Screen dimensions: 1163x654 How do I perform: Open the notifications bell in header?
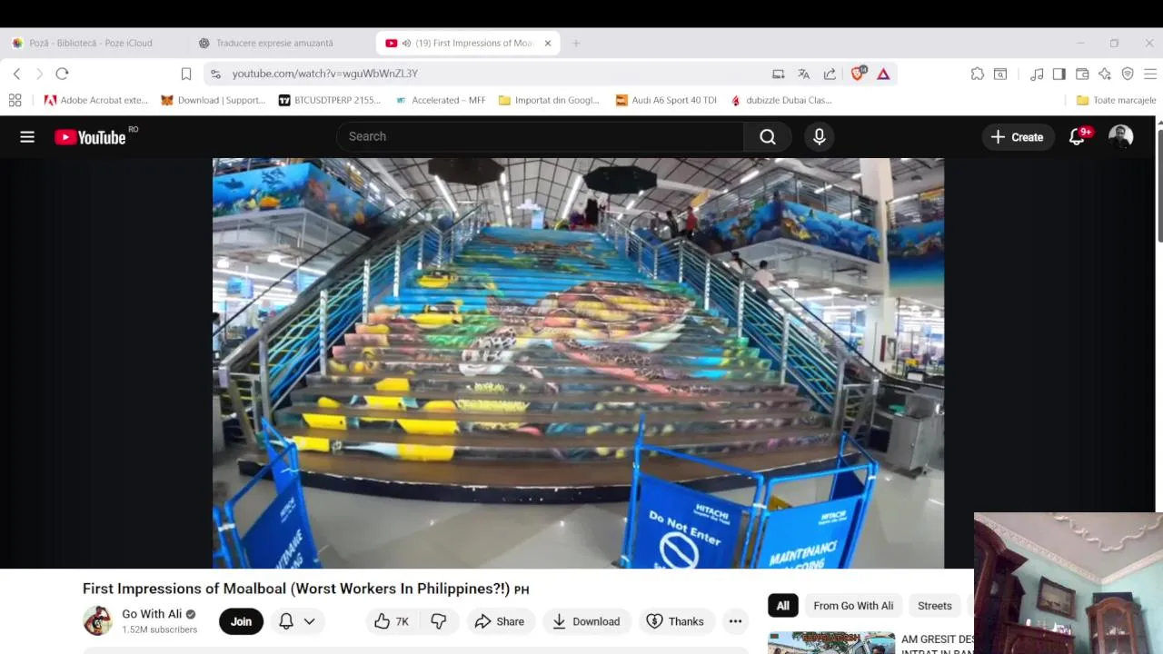(1078, 137)
